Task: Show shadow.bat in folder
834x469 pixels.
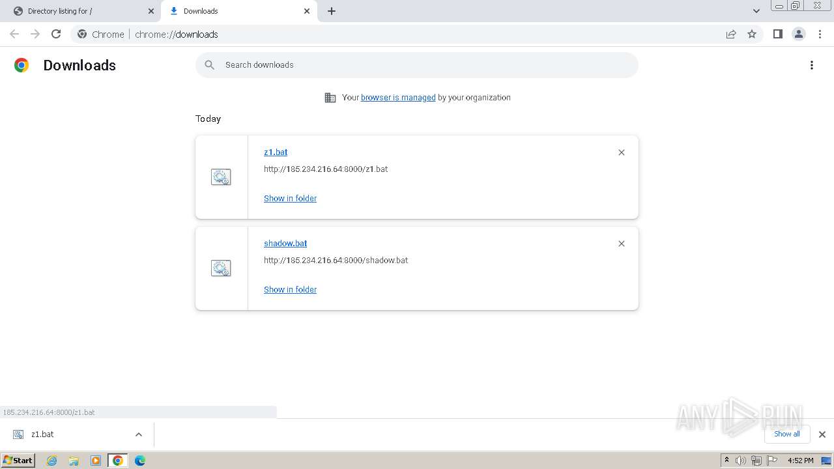Action: tap(290, 289)
